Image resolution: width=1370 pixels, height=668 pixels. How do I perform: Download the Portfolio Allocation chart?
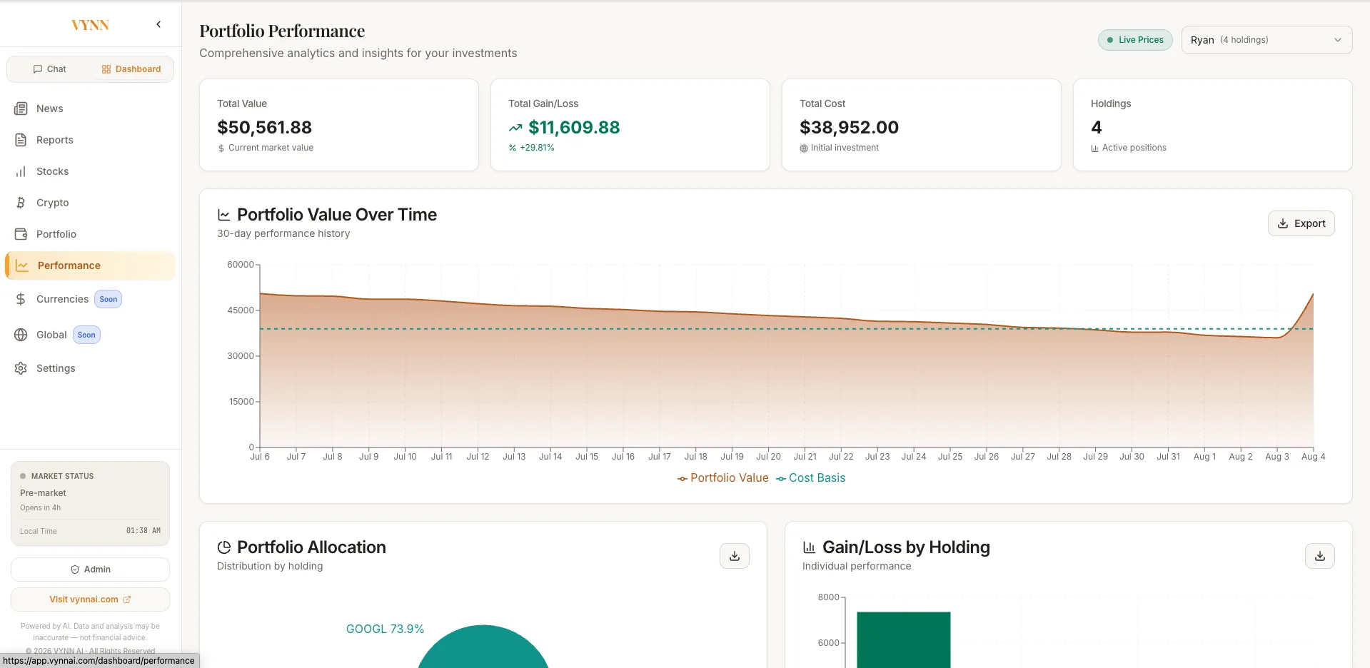735,556
